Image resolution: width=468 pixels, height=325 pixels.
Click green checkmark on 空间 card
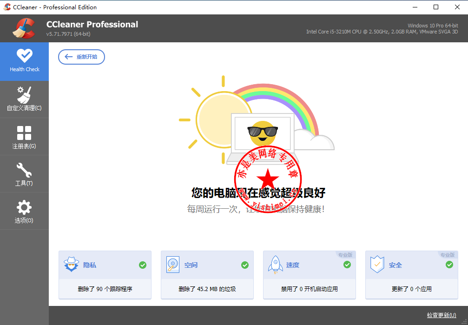pos(245,265)
